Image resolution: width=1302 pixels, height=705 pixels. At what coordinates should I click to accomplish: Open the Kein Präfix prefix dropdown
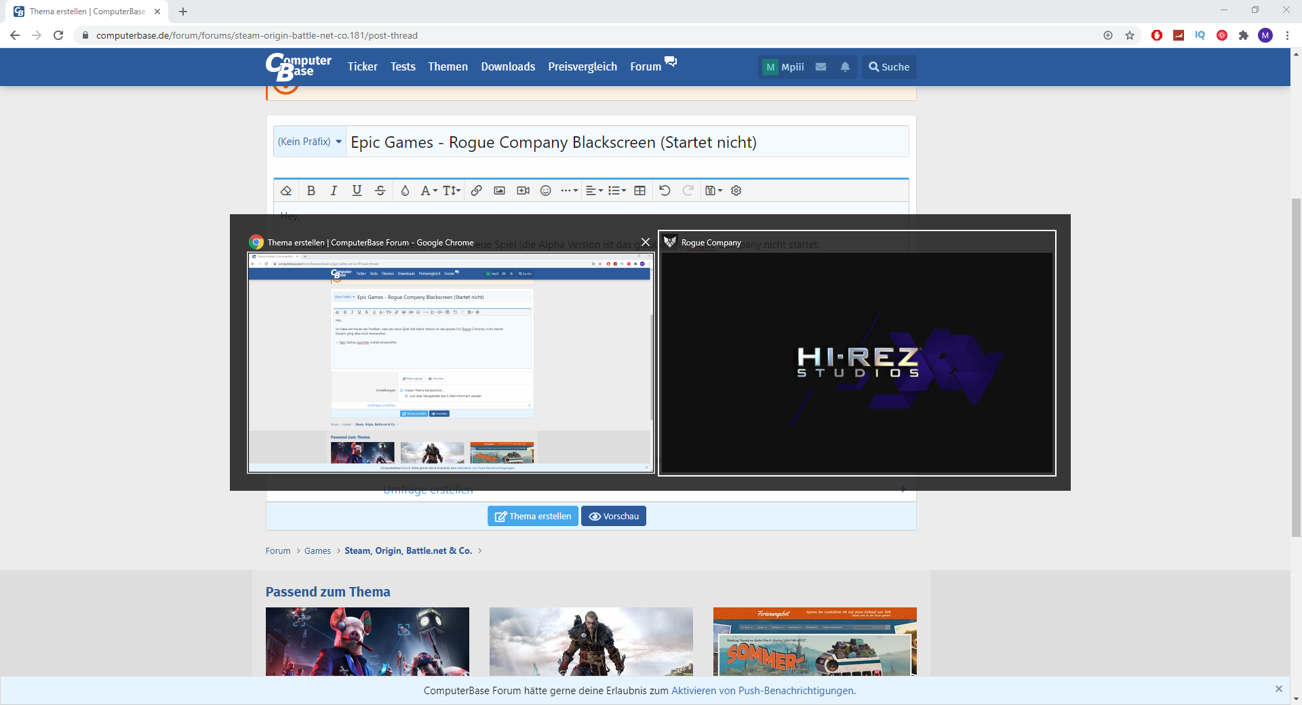(310, 142)
